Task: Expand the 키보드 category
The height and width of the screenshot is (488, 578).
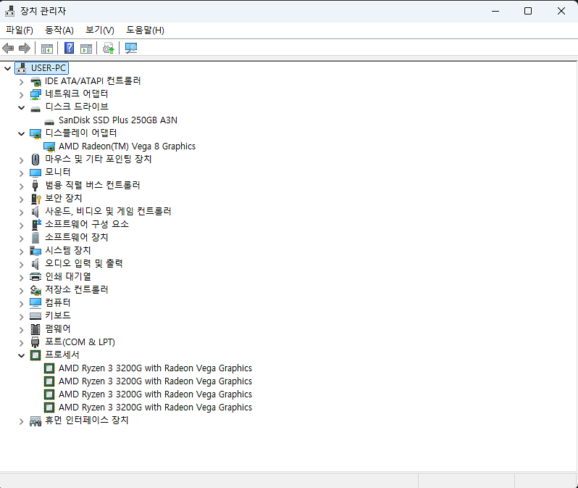Action: click(x=21, y=315)
